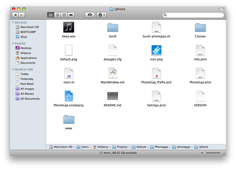Image resolution: width=236 pixels, height=169 pixels.
Task: Select the MainWindow.xib file icon
Action: click(112, 73)
